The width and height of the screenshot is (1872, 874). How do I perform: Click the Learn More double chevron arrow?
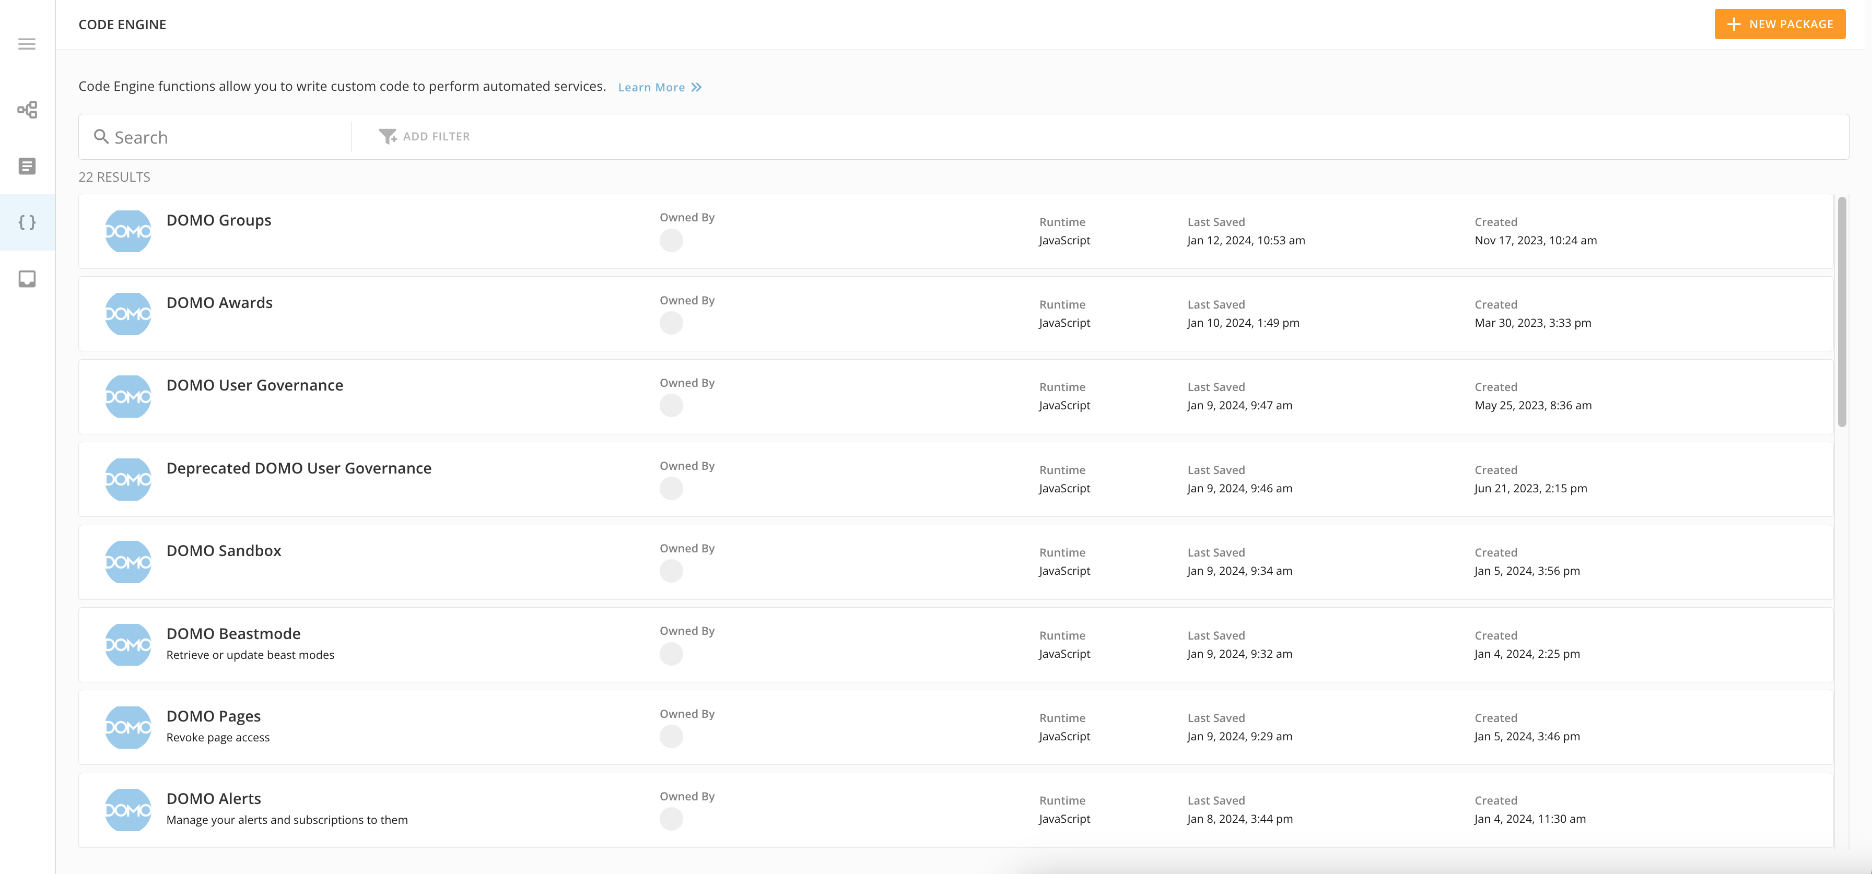[x=696, y=87]
